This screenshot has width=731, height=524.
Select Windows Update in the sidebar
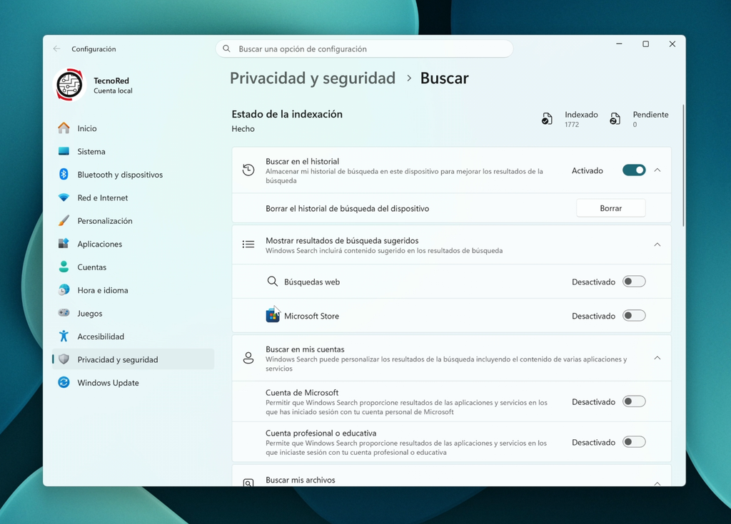(x=133, y=382)
